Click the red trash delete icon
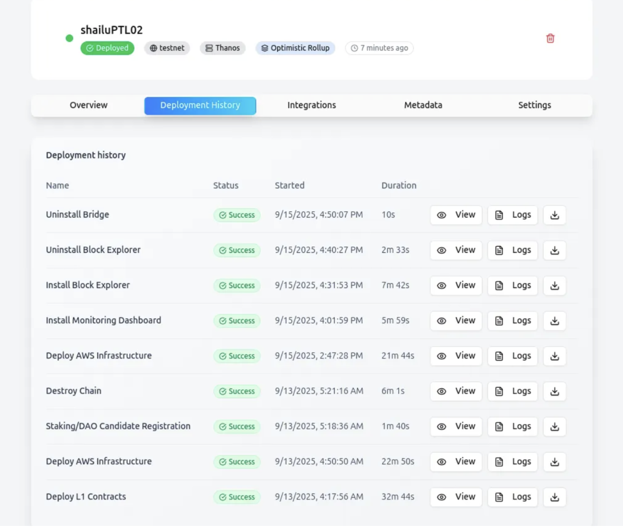The image size is (623, 531). coord(550,39)
